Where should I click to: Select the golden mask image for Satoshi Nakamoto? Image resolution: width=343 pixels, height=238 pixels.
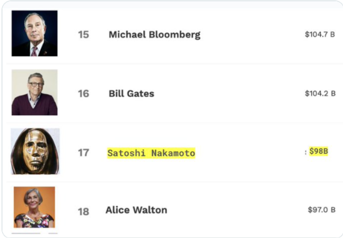pos(35,151)
